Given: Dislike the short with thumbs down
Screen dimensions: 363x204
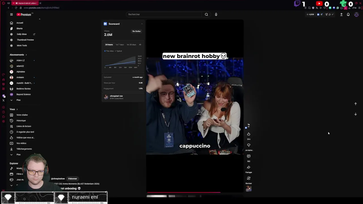Looking at the screenshot, I should 249,145.
